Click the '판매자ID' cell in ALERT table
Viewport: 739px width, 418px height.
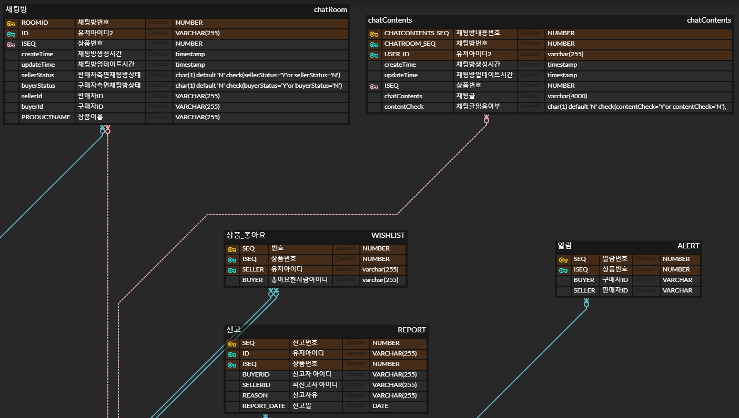coord(616,291)
